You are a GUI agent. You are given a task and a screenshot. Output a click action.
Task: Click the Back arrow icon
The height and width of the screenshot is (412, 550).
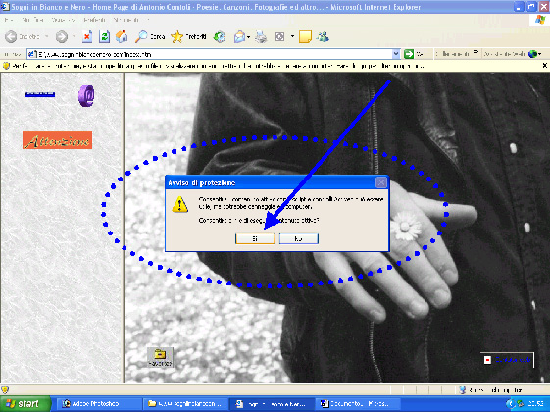(x=11, y=37)
